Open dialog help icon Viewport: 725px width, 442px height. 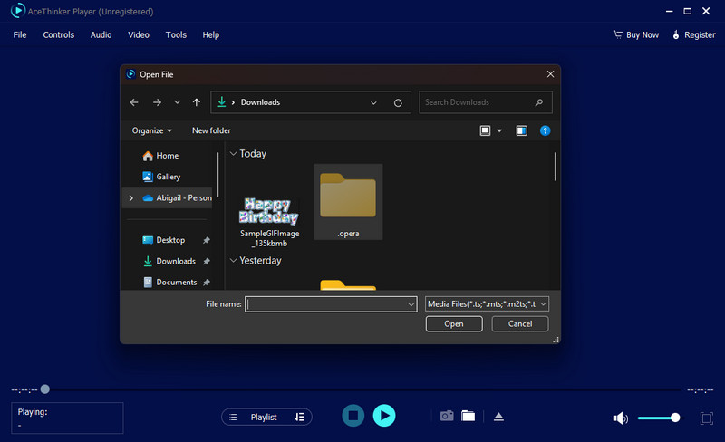546,130
